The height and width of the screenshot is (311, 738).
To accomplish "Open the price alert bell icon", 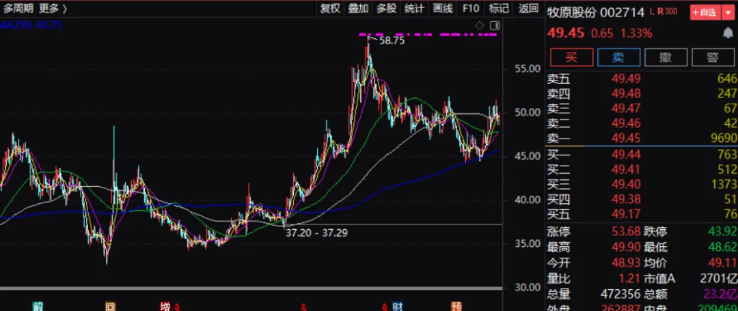I will [728, 33].
